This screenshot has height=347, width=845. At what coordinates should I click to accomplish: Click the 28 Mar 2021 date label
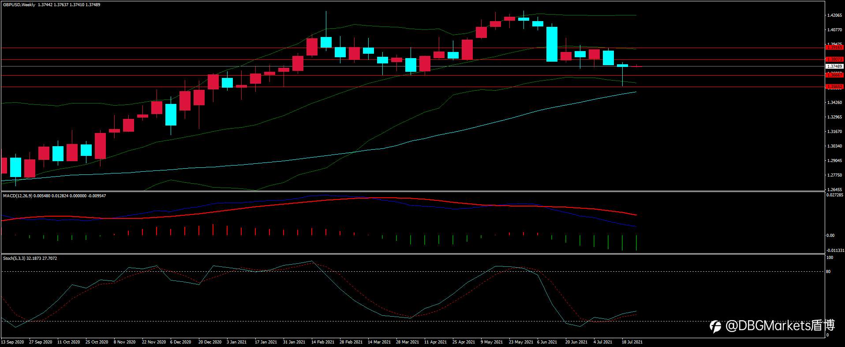click(x=408, y=342)
